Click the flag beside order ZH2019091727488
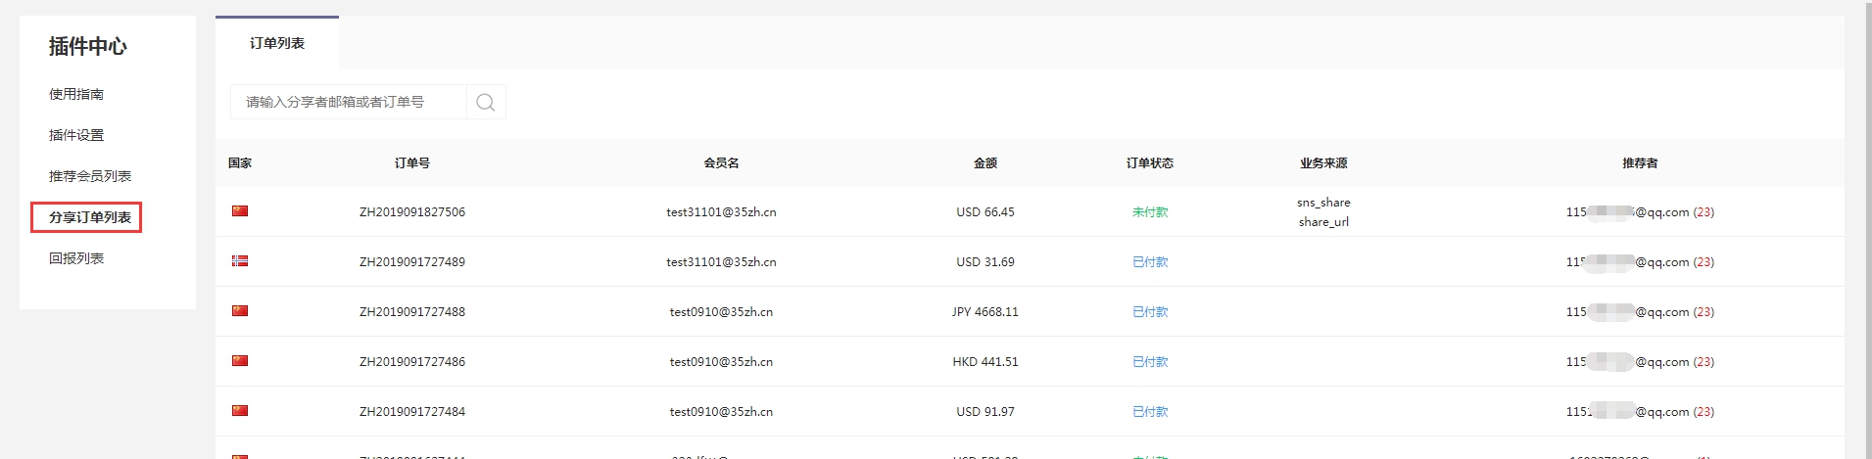This screenshot has height=459, width=1872. pyautogui.click(x=240, y=311)
